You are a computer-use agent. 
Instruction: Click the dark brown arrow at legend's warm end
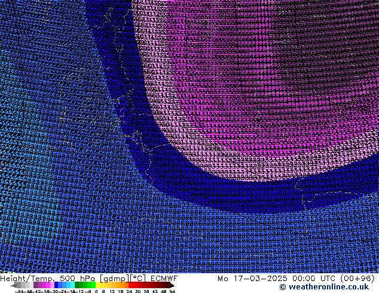coord(172,285)
